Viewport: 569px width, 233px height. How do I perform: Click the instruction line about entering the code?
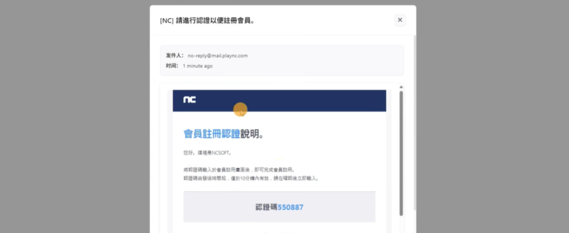(238, 169)
